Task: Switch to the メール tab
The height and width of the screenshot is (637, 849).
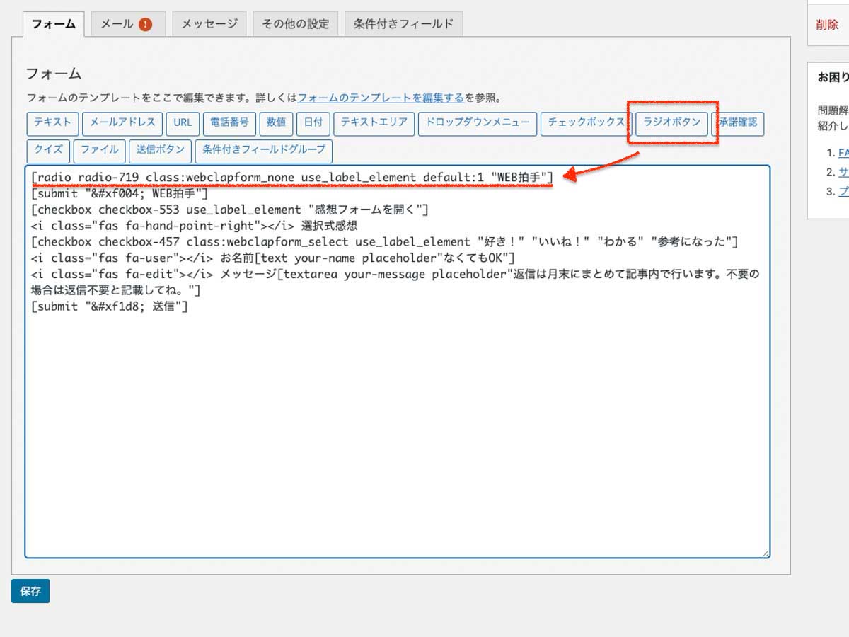Action: pos(127,24)
